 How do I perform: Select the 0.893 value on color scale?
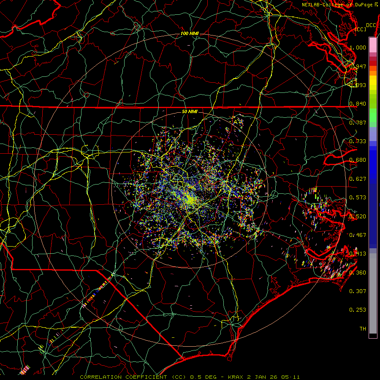[x=358, y=85]
